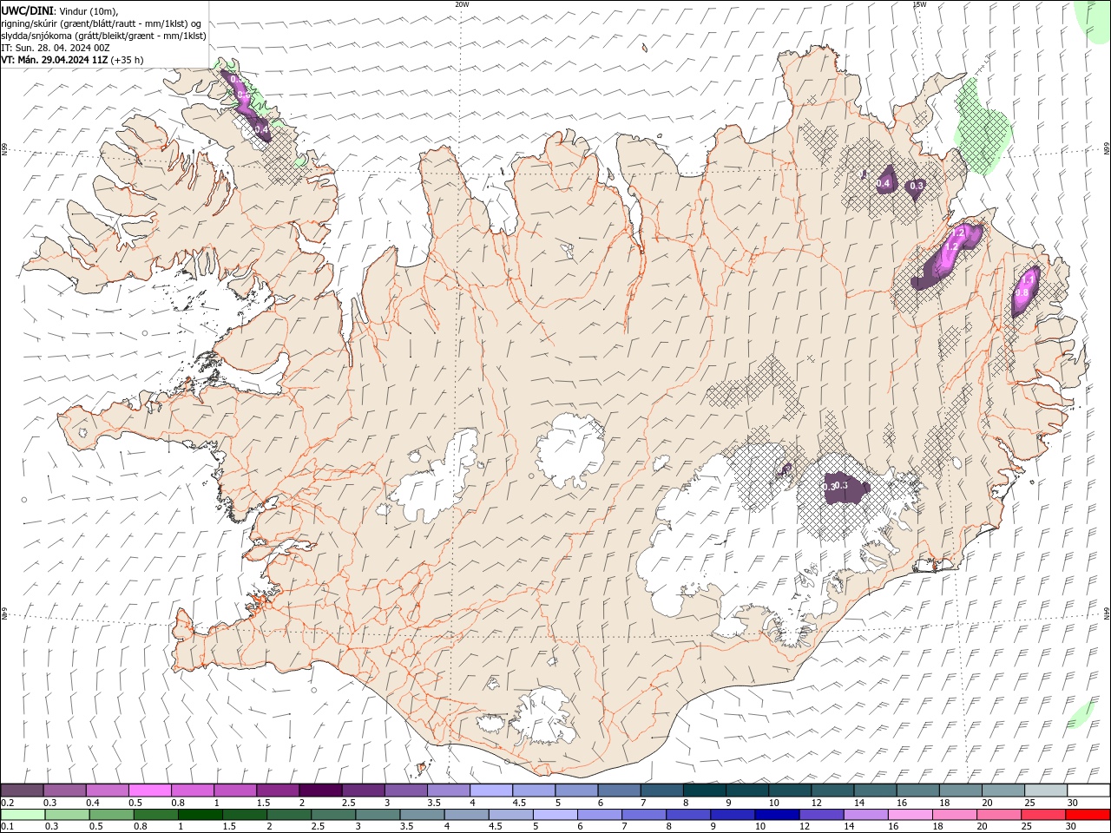Click the snow legend swatch starting at 12
Viewport: 1111px width, 833px height.
(x=832, y=790)
